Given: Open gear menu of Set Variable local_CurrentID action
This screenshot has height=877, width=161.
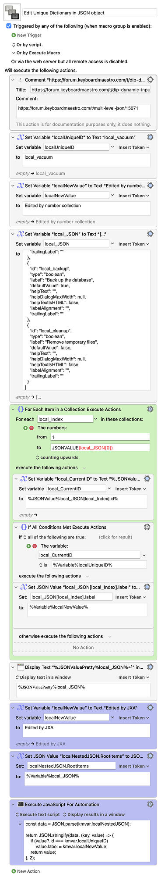Looking at the screenshot, I should pos(147,479).
